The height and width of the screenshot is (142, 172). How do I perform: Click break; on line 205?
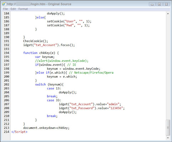(x=52, y=96)
